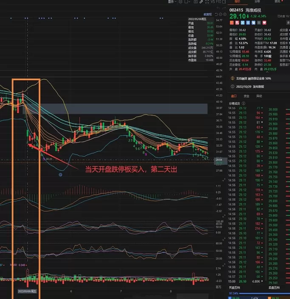Image resolution: width=290 pixels, height=299 pixels.
Task: Click the 97.54% buy ratio bar
Action: tap(259, 293)
